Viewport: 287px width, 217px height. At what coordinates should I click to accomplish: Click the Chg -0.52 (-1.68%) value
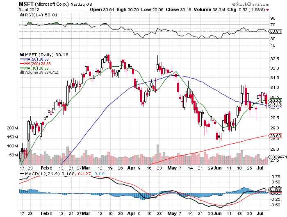246,9
